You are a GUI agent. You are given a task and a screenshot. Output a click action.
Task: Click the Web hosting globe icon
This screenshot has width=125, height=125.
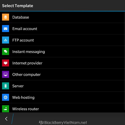[x=5, y=97]
